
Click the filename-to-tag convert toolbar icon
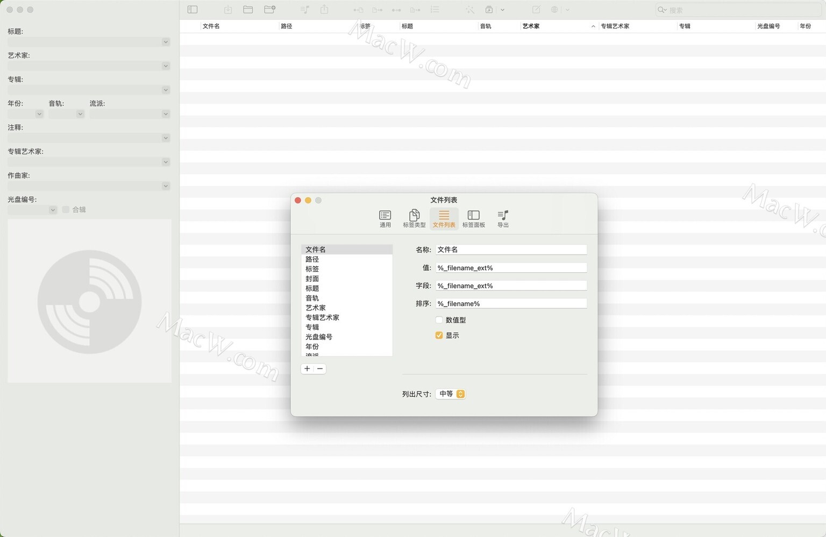click(x=378, y=10)
